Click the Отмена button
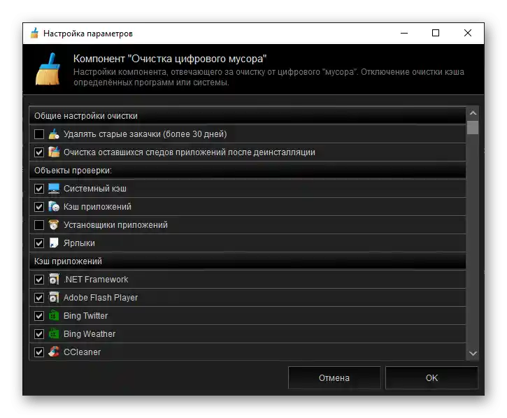 (334, 377)
